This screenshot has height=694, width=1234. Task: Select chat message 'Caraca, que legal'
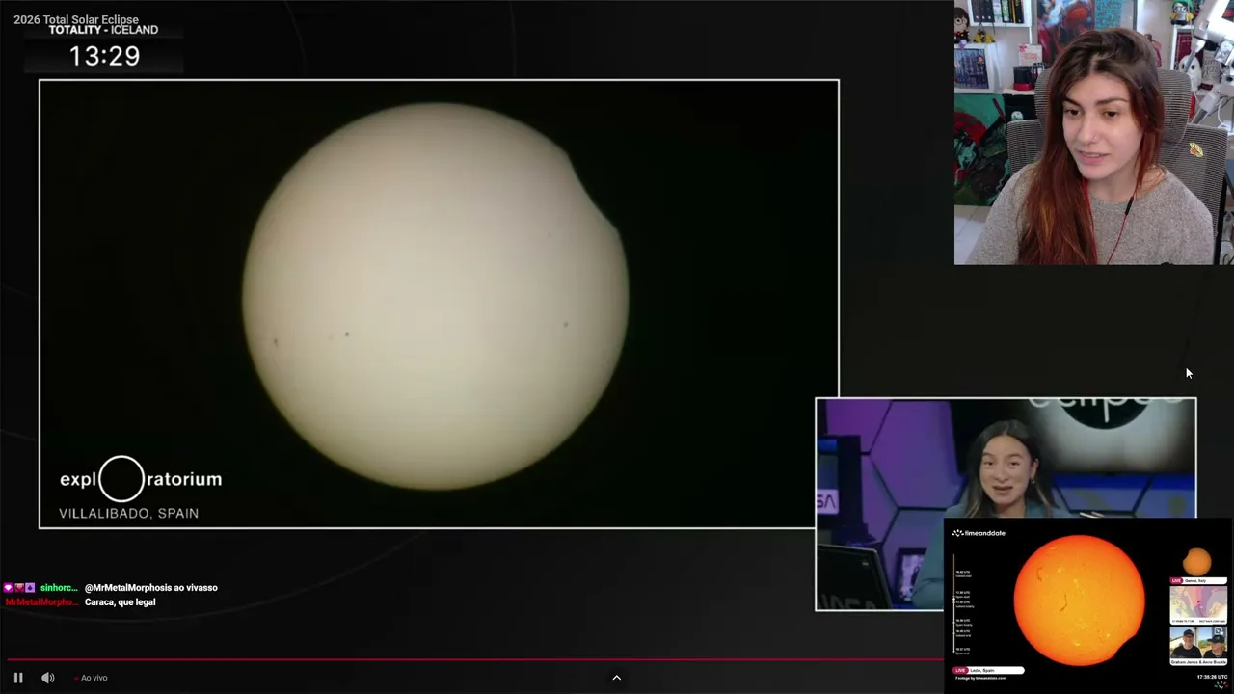pos(121,602)
